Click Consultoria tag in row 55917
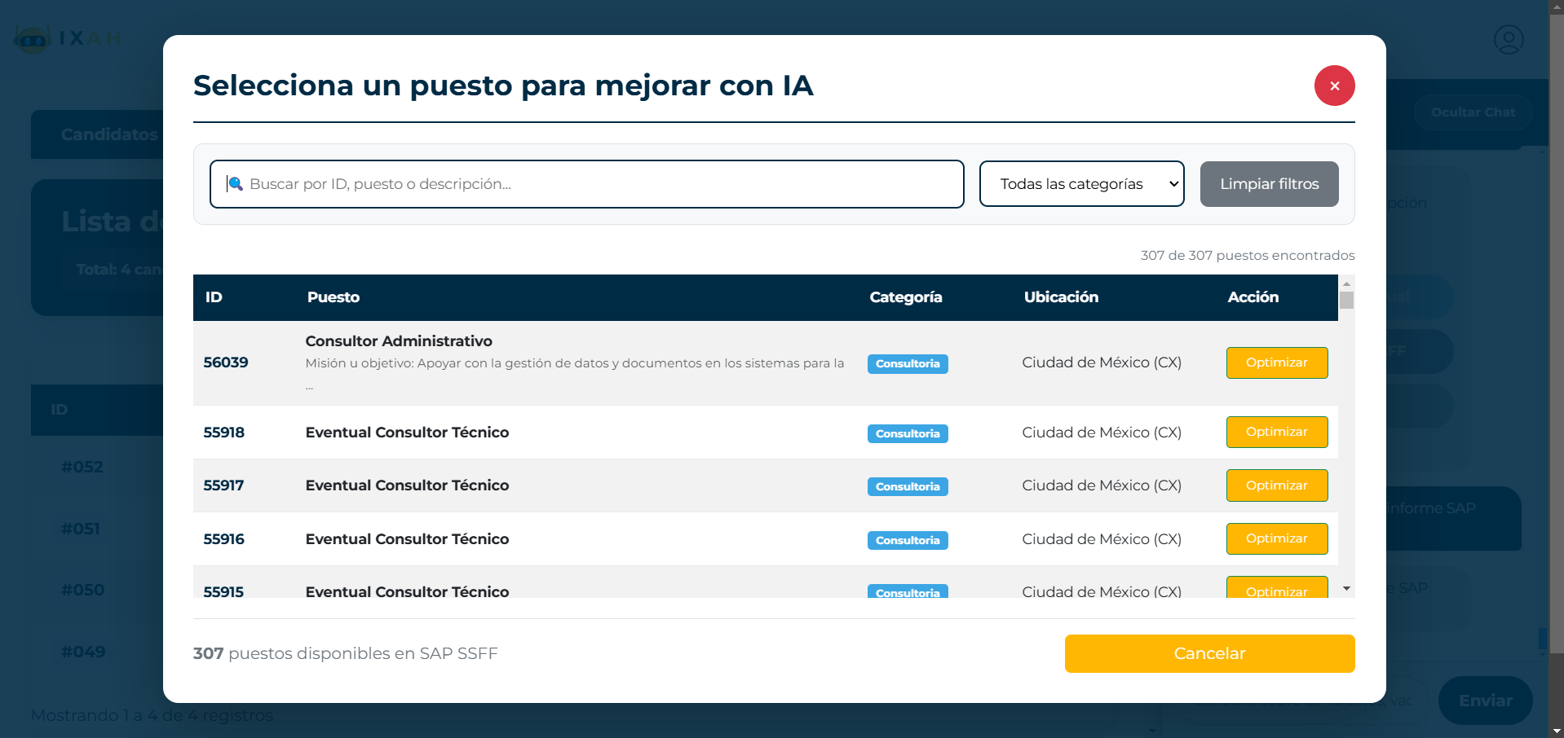 pos(908,486)
